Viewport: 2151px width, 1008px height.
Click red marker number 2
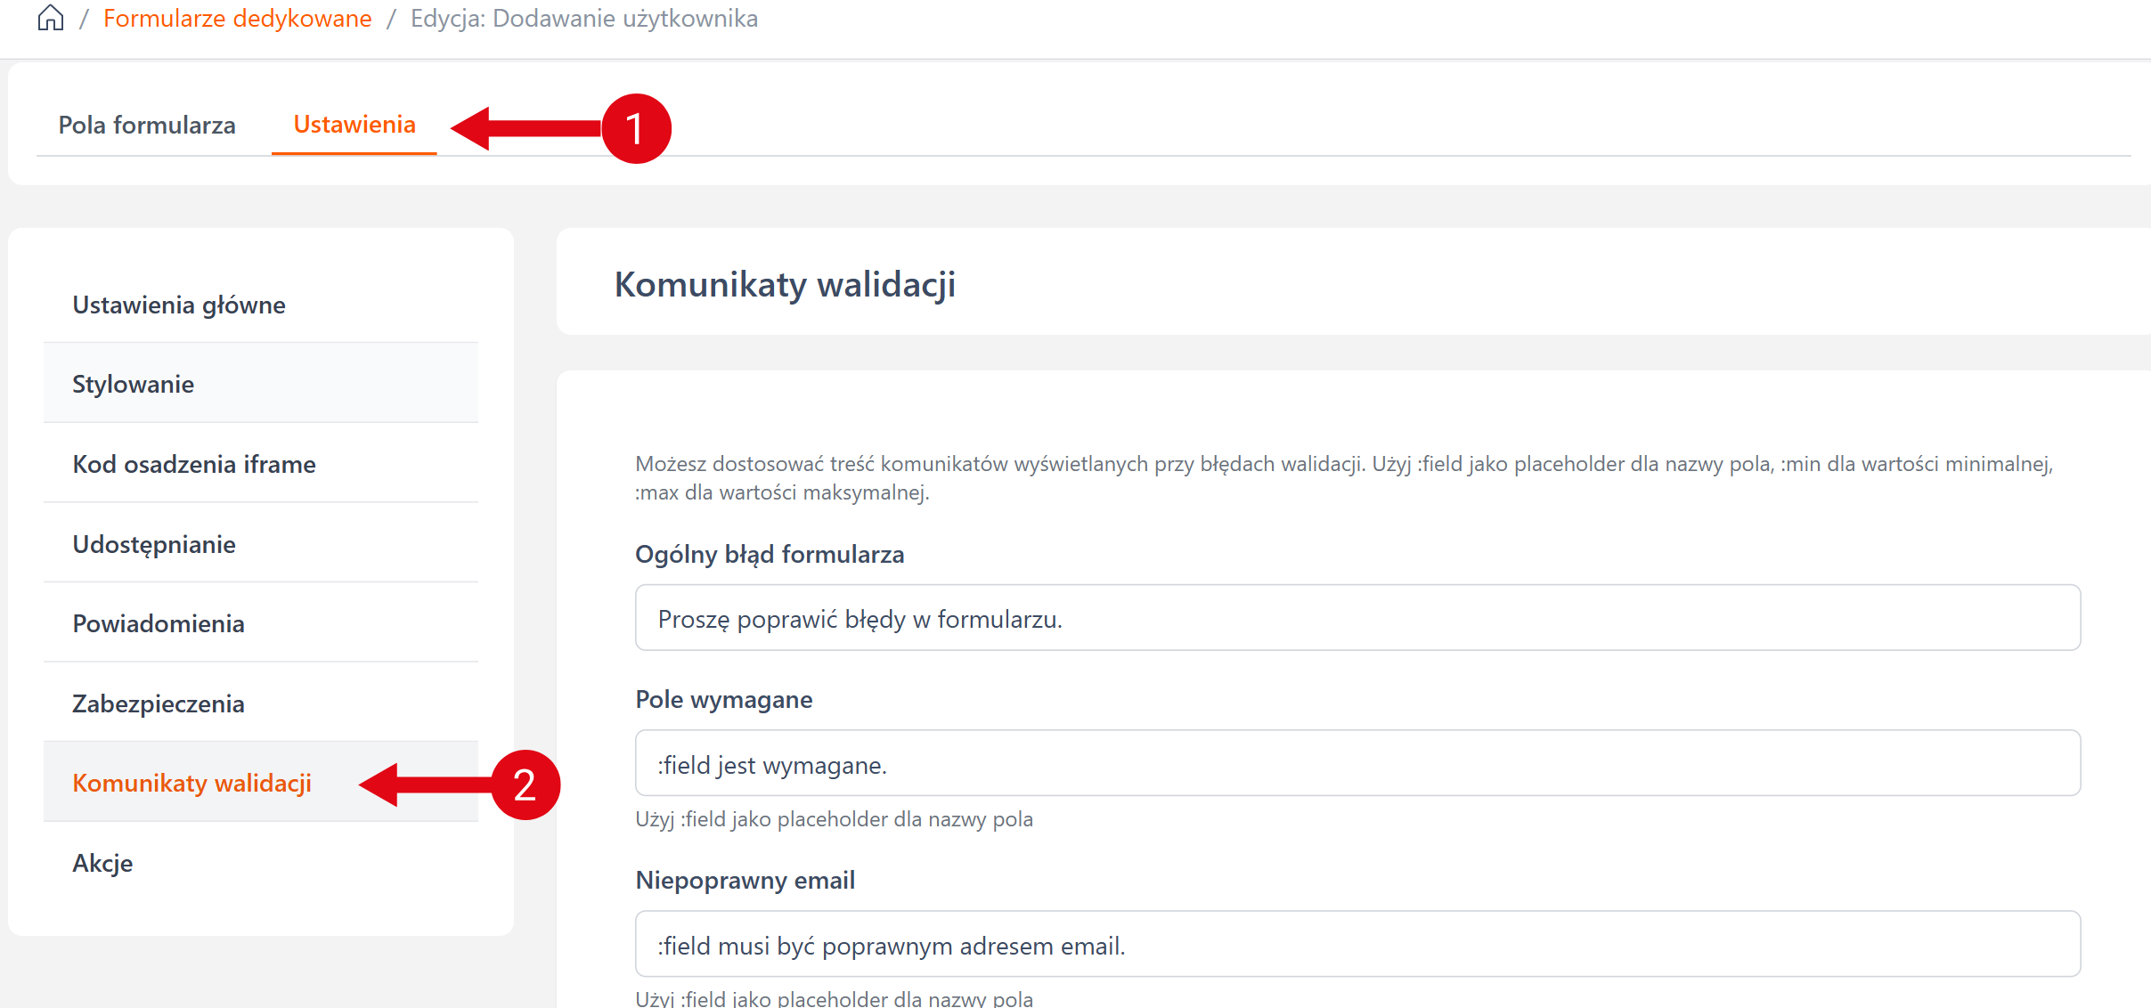(x=525, y=784)
